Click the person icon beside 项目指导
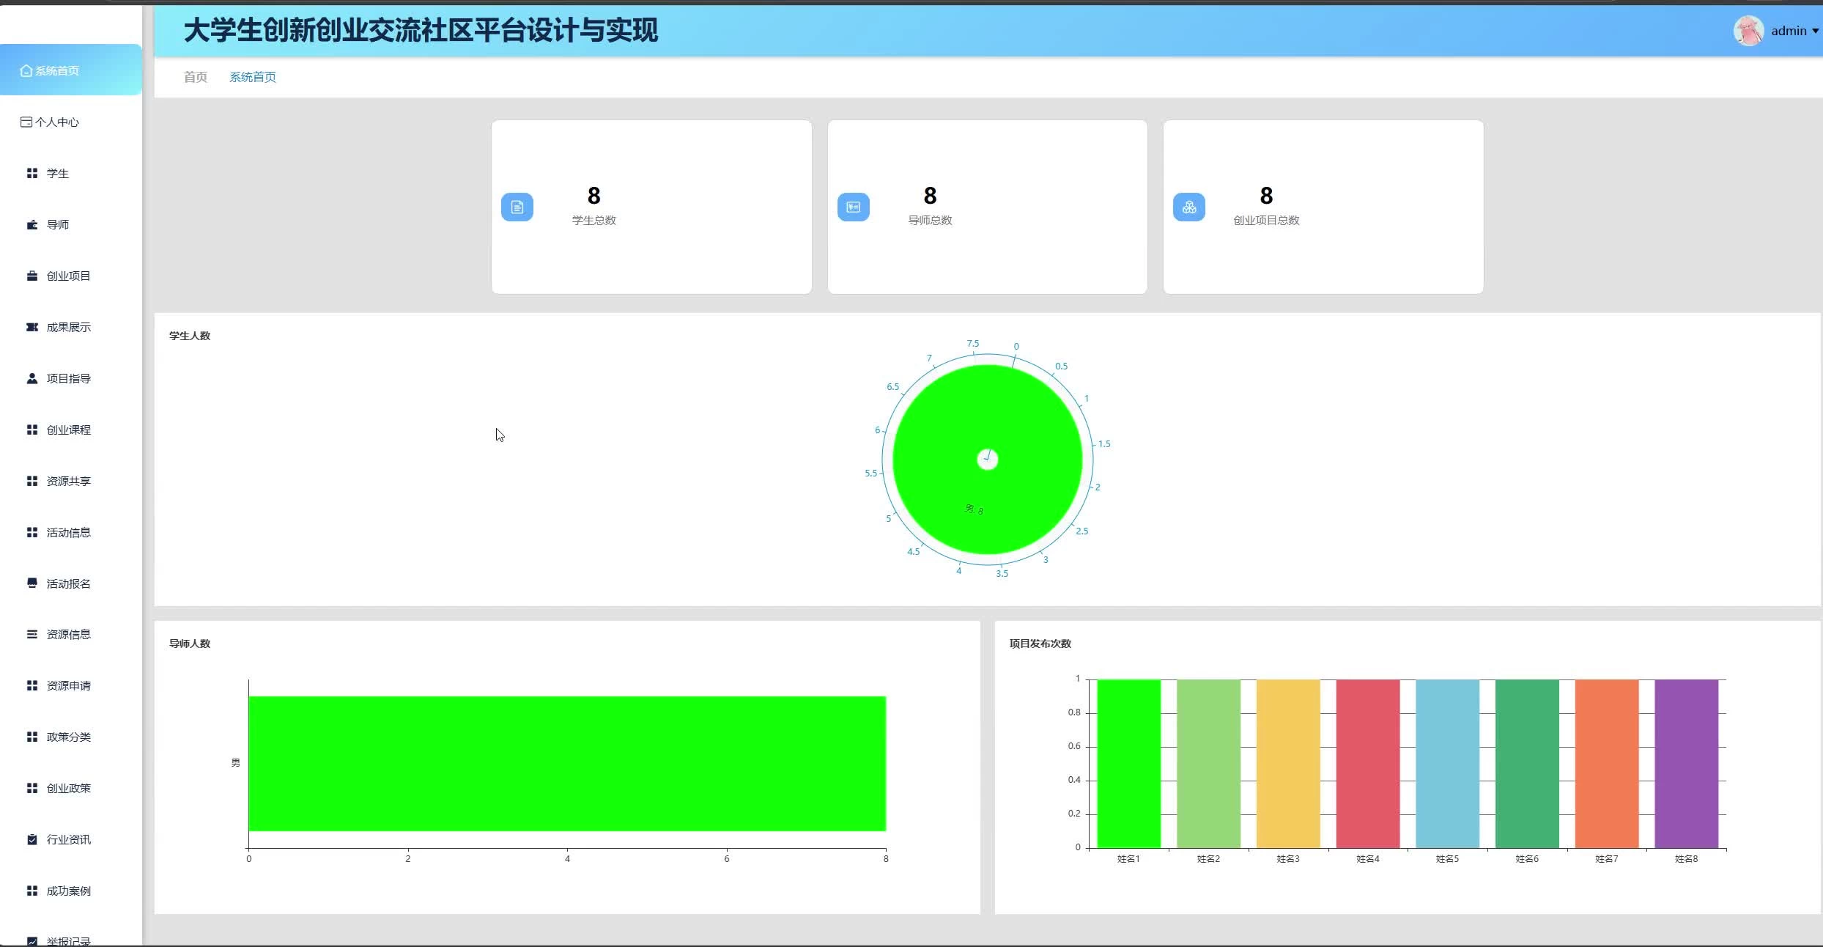The image size is (1823, 947). [x=32, y=379]
